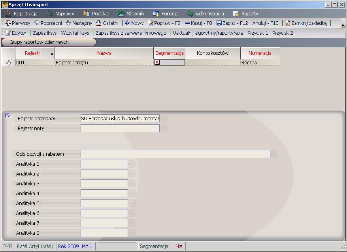Focus the Analityka 1 field
Screen dimensions: 347x252
(104, 164)
